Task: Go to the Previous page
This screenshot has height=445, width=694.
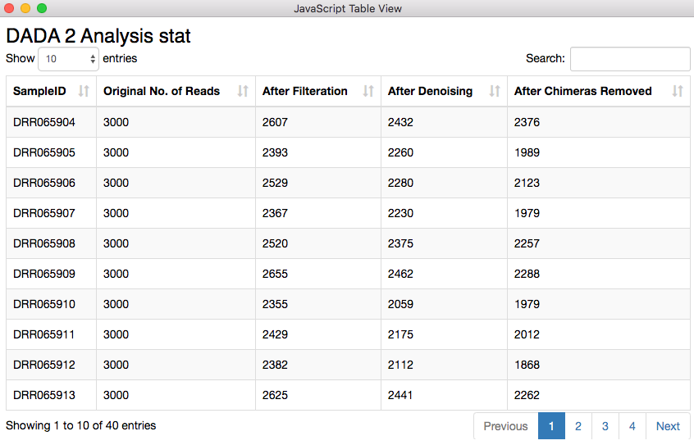Action: [x=505, y=426]
